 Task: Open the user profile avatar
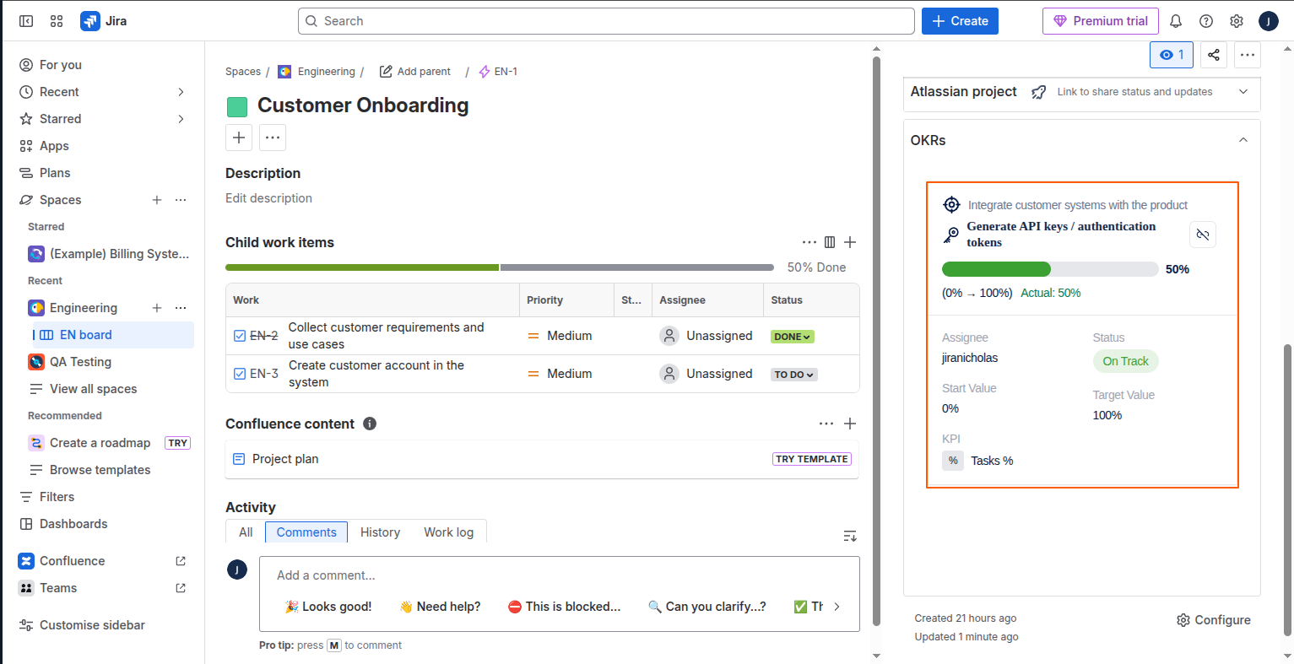coord(1268,21)
